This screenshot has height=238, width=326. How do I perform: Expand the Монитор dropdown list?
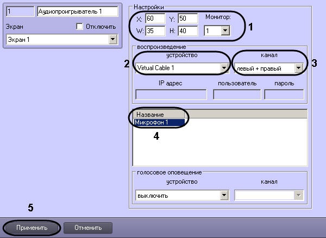click(x=225, y=32)
